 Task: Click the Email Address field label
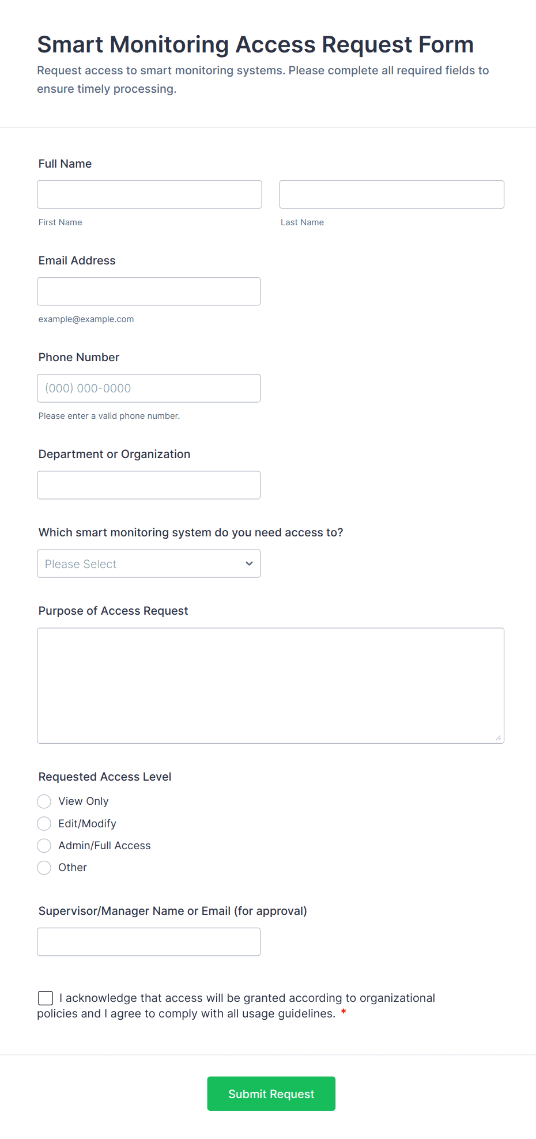click(77, 260)
